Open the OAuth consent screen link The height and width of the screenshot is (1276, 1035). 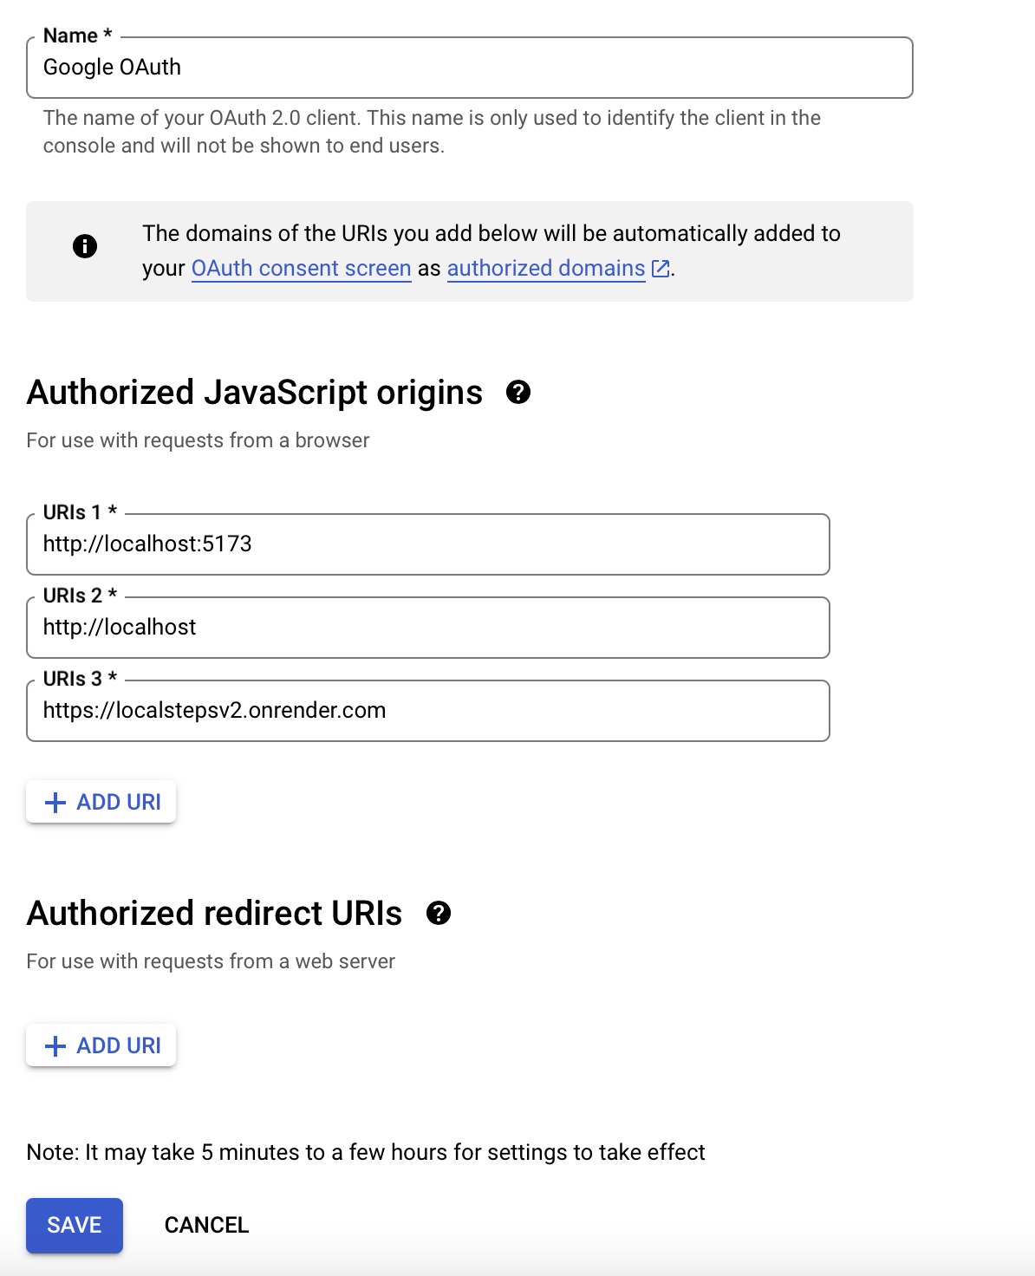[301, 269]
